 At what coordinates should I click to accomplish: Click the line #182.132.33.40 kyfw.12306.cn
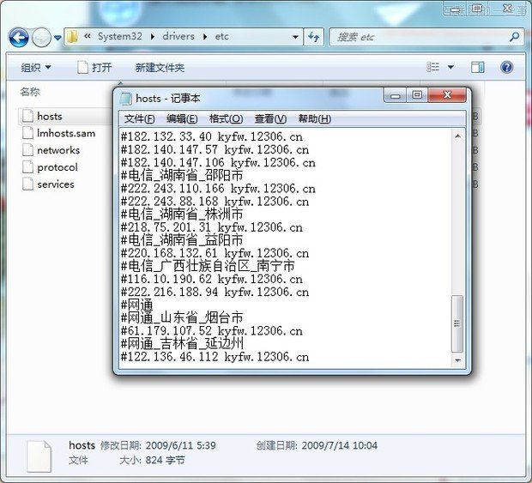212,136
